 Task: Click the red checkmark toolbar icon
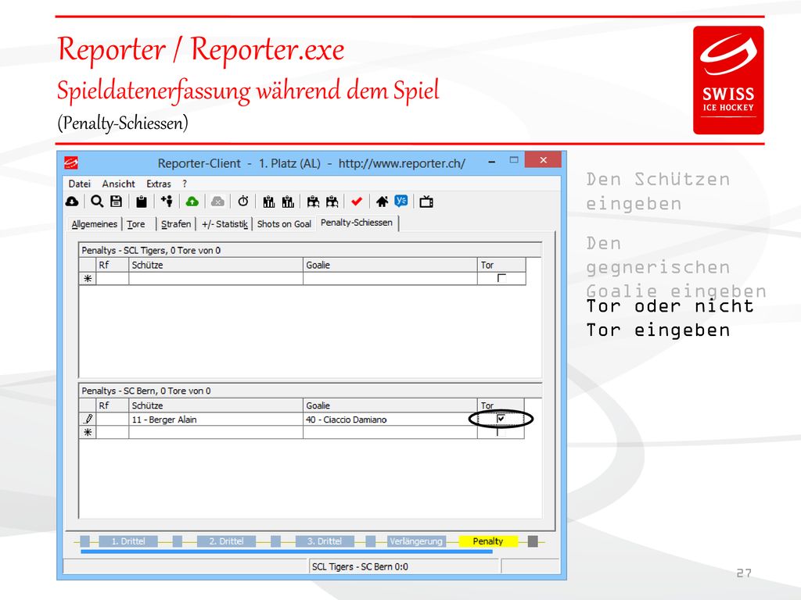point(357,202)
